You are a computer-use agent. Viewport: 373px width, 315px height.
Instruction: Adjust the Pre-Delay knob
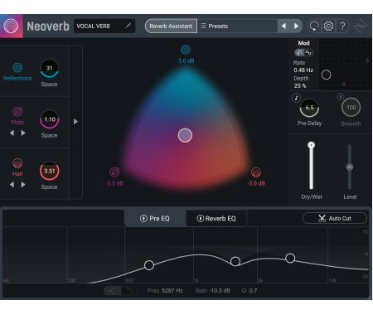point(309,108)
